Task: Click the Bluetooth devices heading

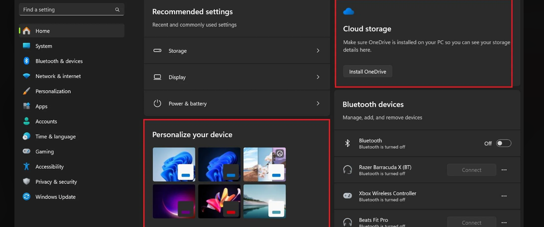Action: [x=373, y=105]
